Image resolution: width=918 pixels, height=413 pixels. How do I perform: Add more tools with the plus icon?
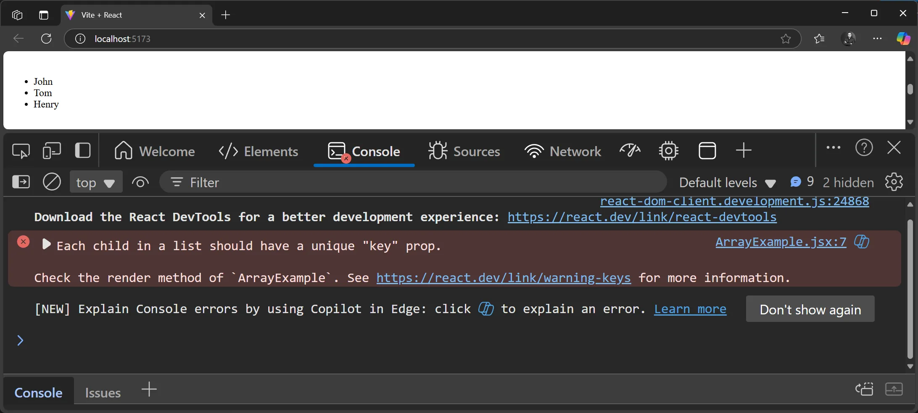(x=744, y=150)
